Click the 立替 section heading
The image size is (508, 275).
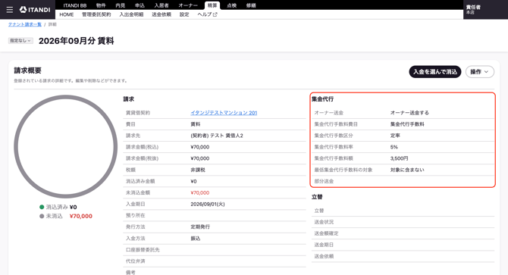[317, 197]
